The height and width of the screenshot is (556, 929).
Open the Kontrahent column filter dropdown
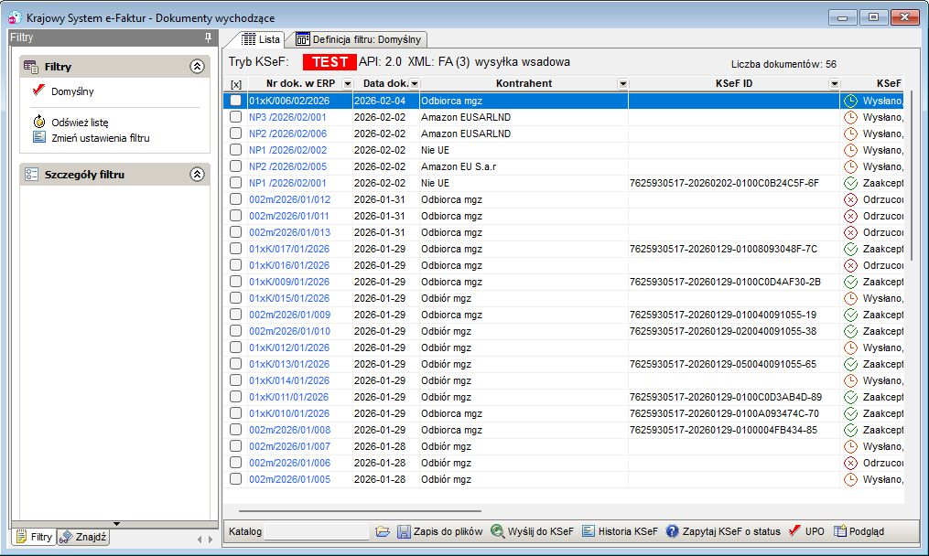click(622, 84)
